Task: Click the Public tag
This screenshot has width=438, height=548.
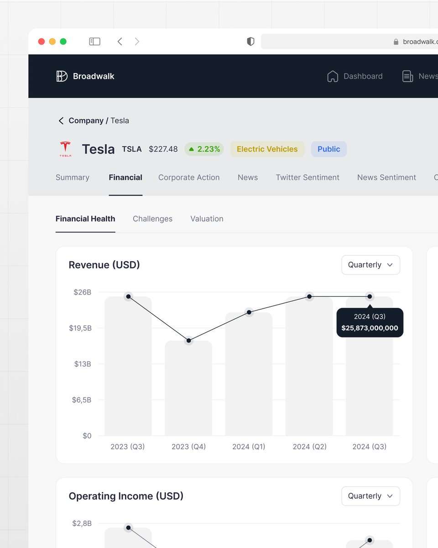Action: tap(329, 149)
